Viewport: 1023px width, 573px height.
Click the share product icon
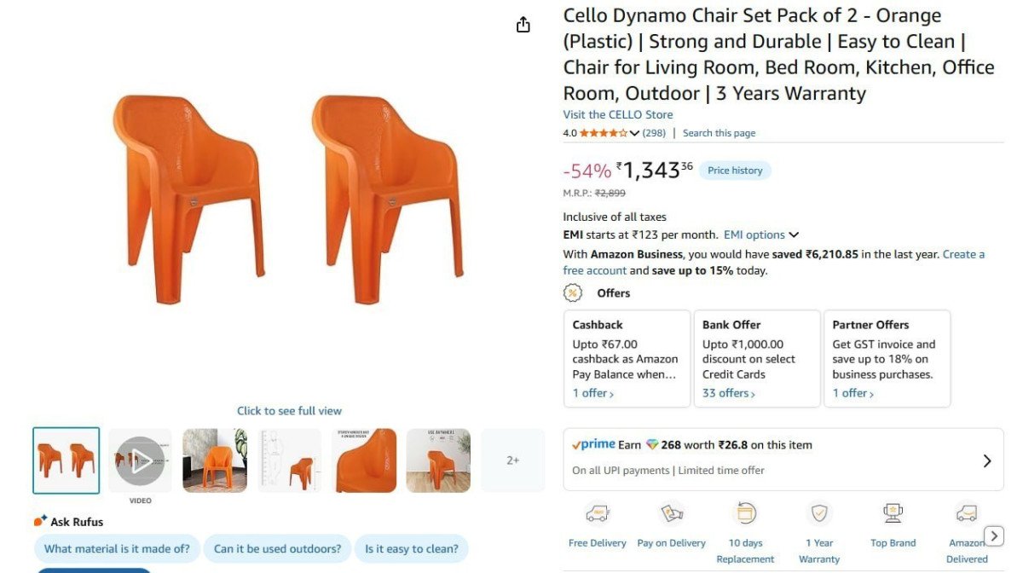[523, 25]
